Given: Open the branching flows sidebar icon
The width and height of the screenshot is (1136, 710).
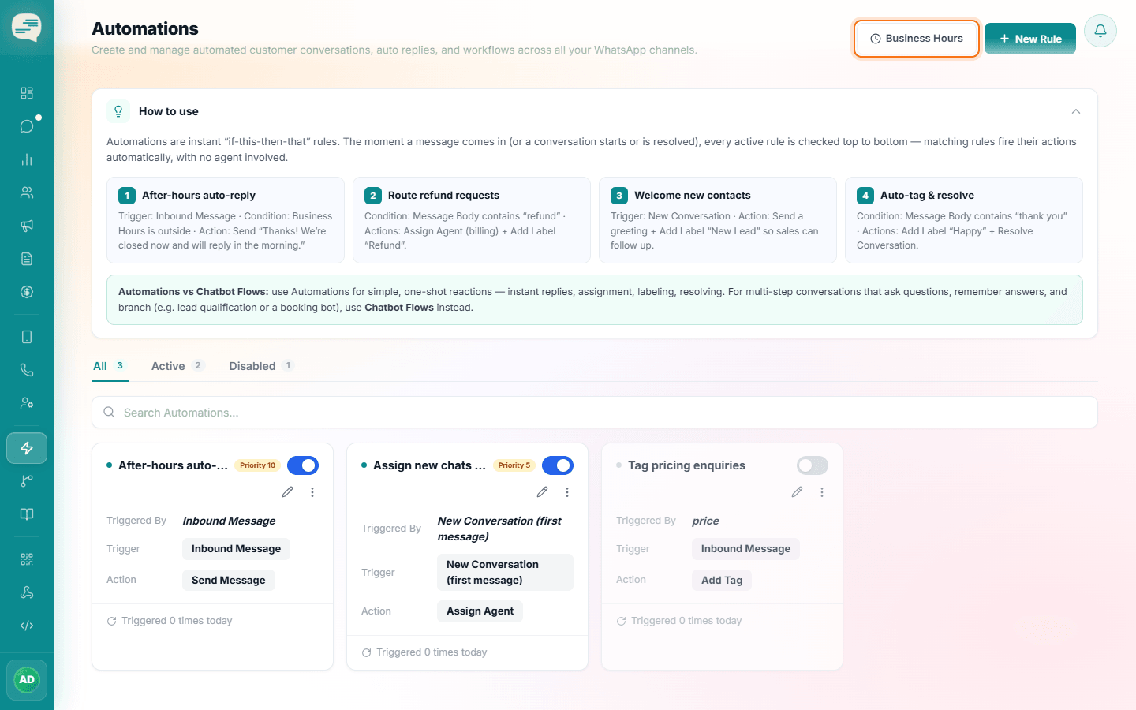Looking at the screenshot, I should click(27, 481).
